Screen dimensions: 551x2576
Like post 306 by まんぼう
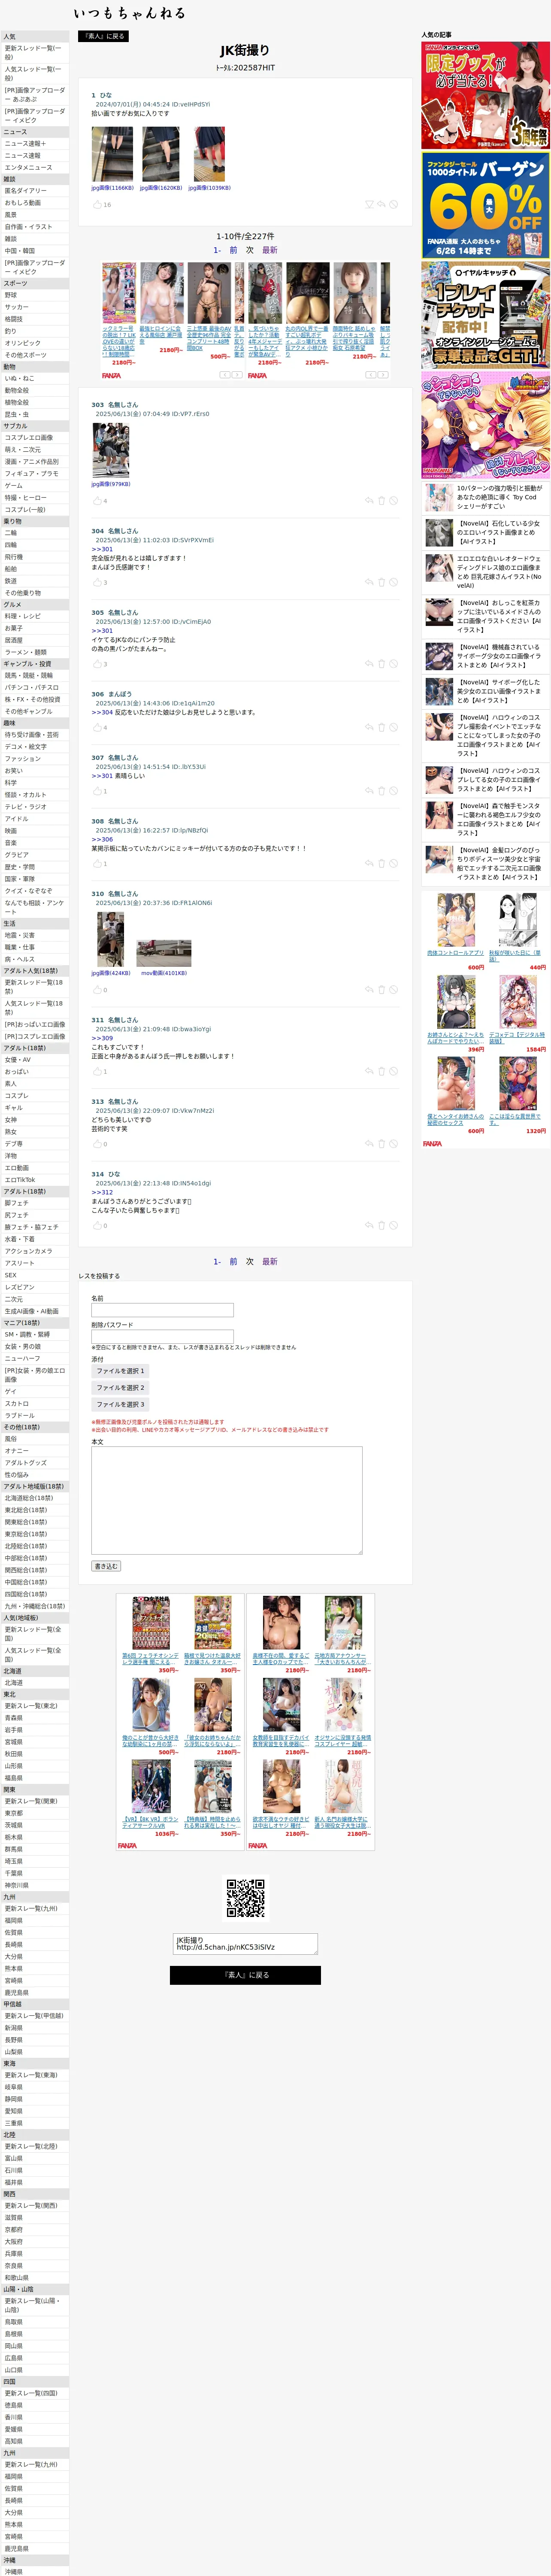[x=97, y=727]
